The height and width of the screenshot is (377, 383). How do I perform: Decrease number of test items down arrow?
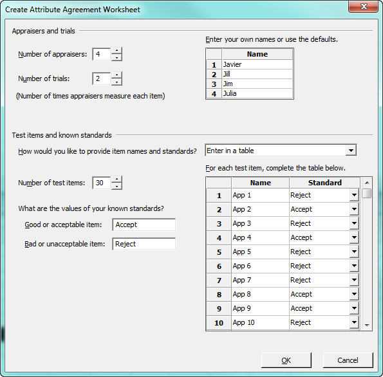pyautogui.click(x=117, y=187)
